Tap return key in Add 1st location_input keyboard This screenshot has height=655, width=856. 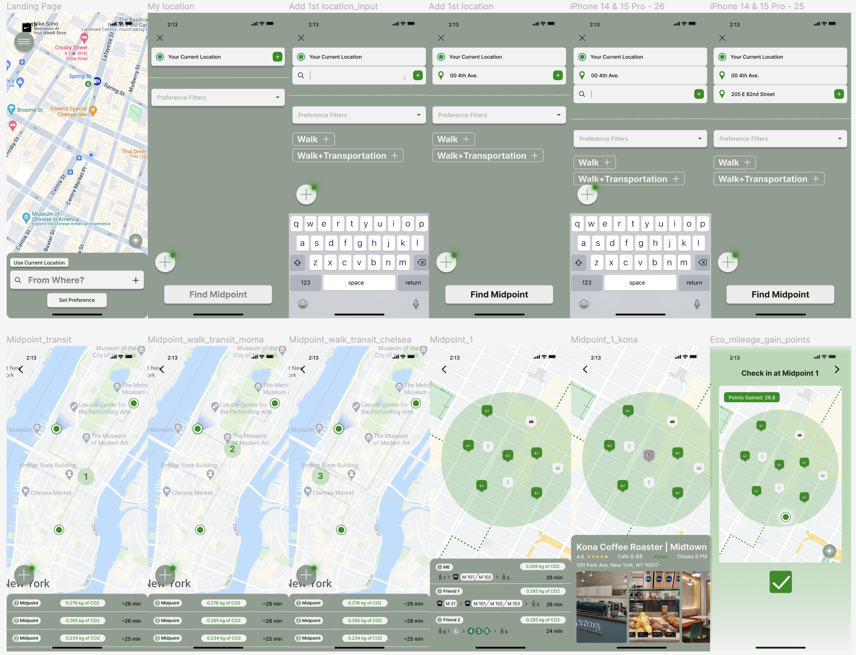coord(413,283)
